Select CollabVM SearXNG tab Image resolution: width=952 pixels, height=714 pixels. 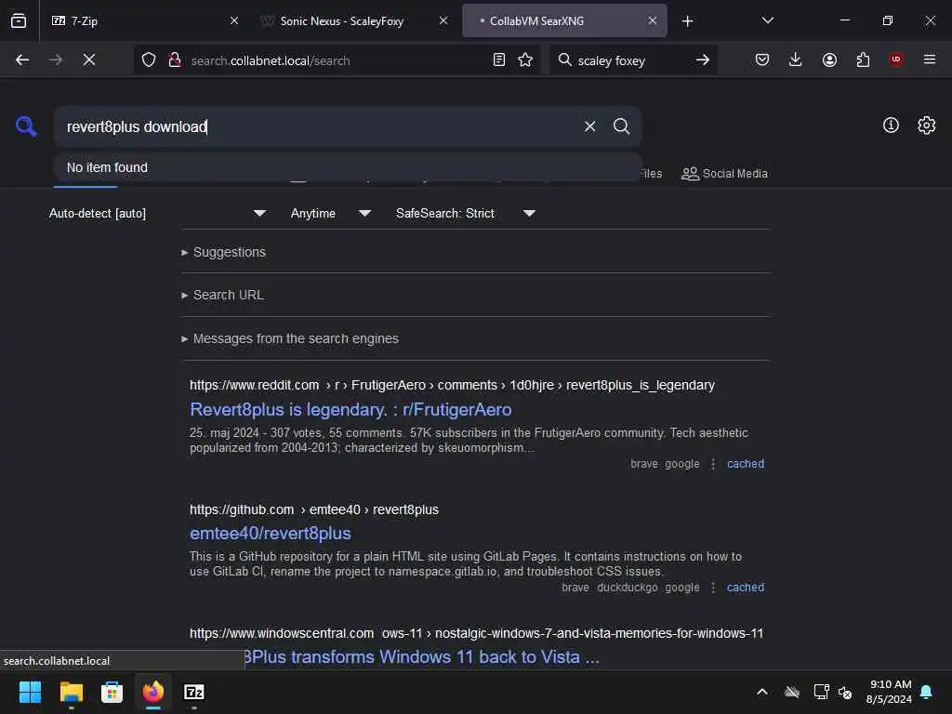click(564, 20)
